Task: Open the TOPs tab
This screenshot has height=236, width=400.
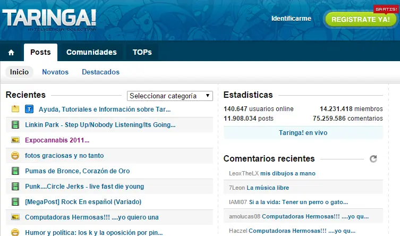Action: (x=142, y=52)
